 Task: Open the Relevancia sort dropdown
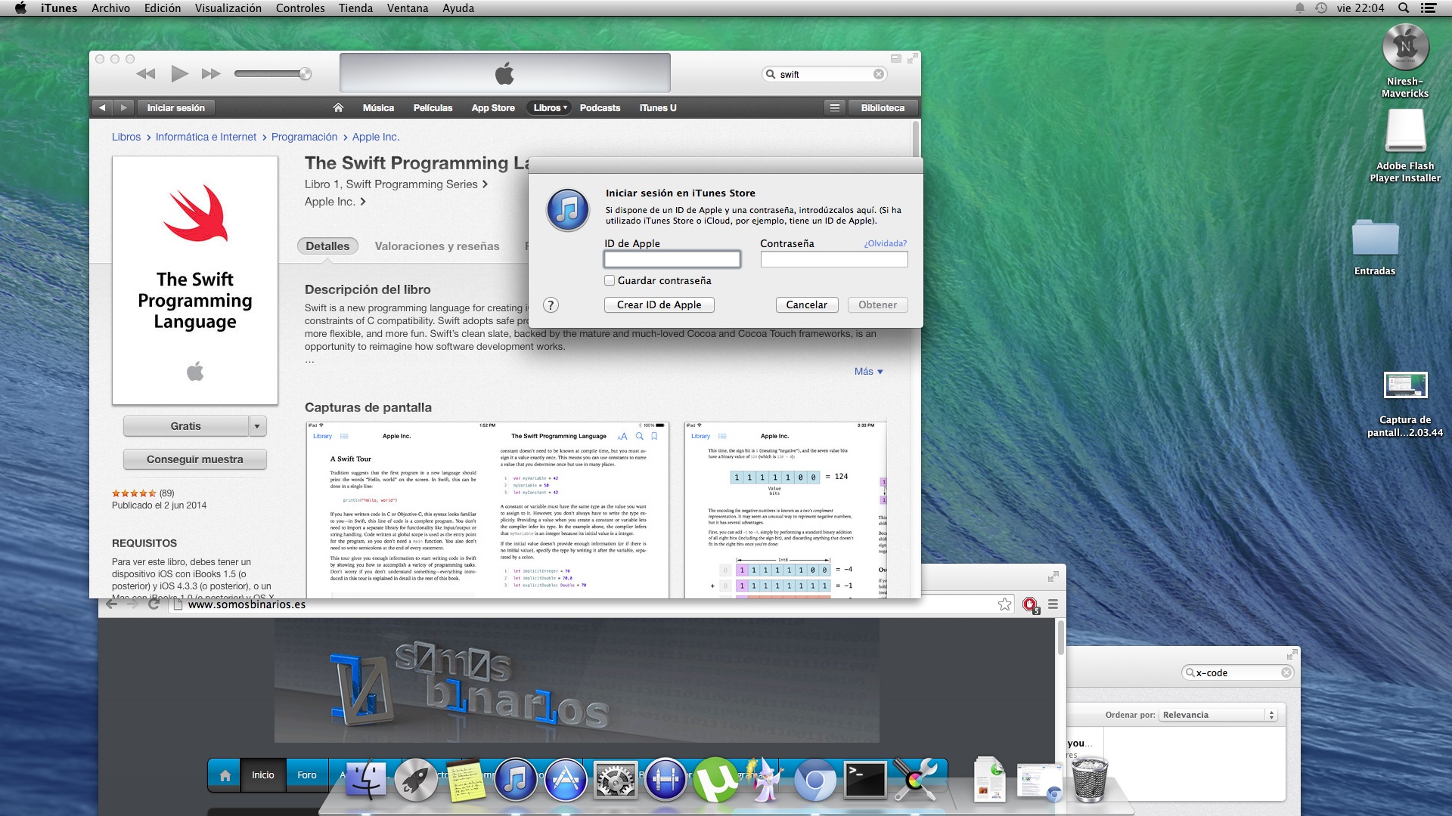click(1218, 715)
